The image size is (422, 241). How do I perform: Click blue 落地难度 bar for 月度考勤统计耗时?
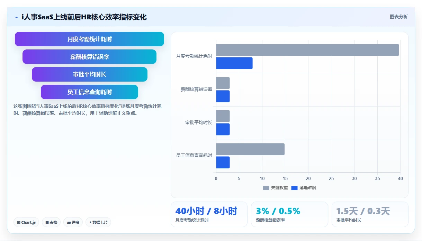click(234, 63)
